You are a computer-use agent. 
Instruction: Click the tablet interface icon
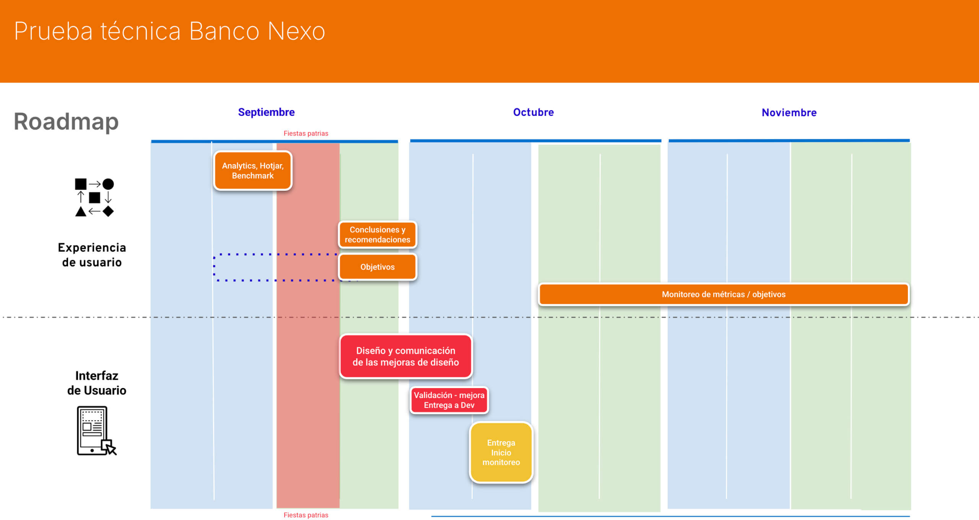coord(96,431)
